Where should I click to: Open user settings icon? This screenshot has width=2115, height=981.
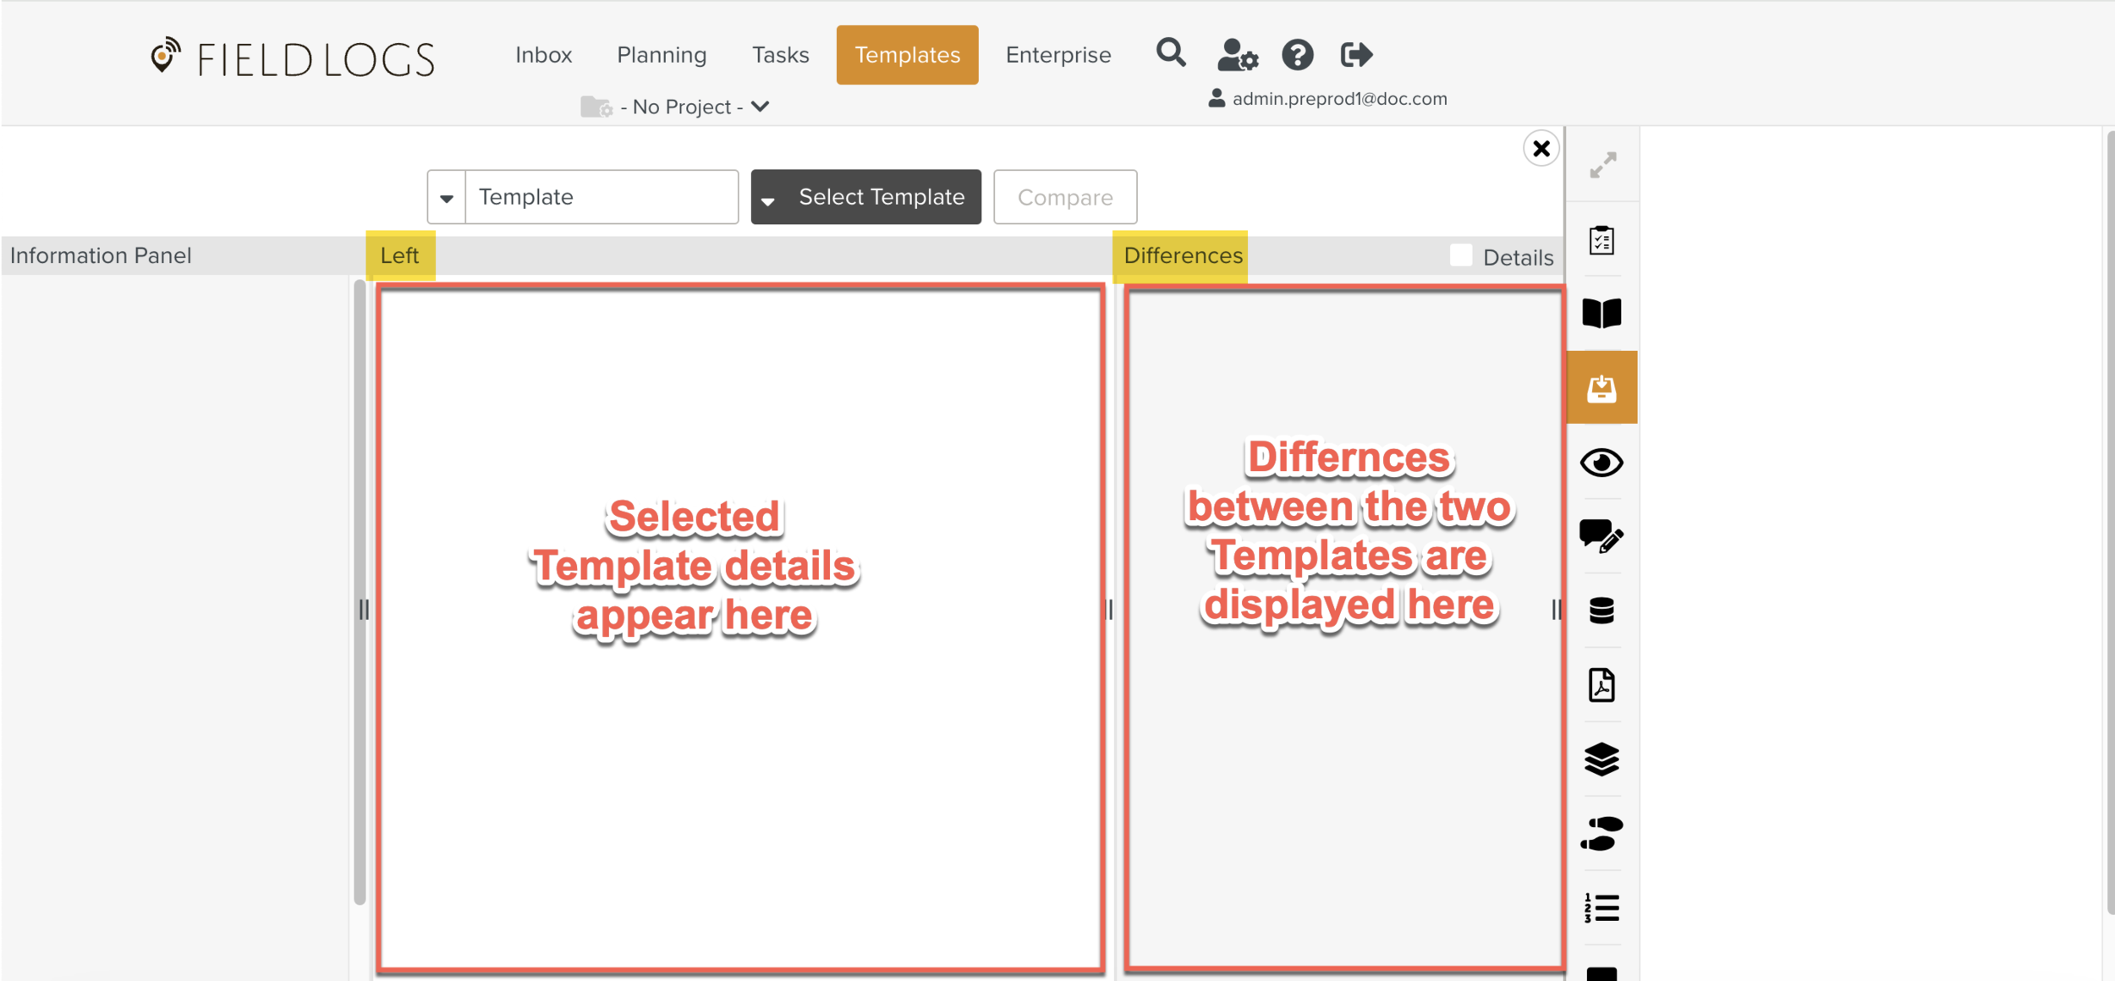tap(1237, 55)
